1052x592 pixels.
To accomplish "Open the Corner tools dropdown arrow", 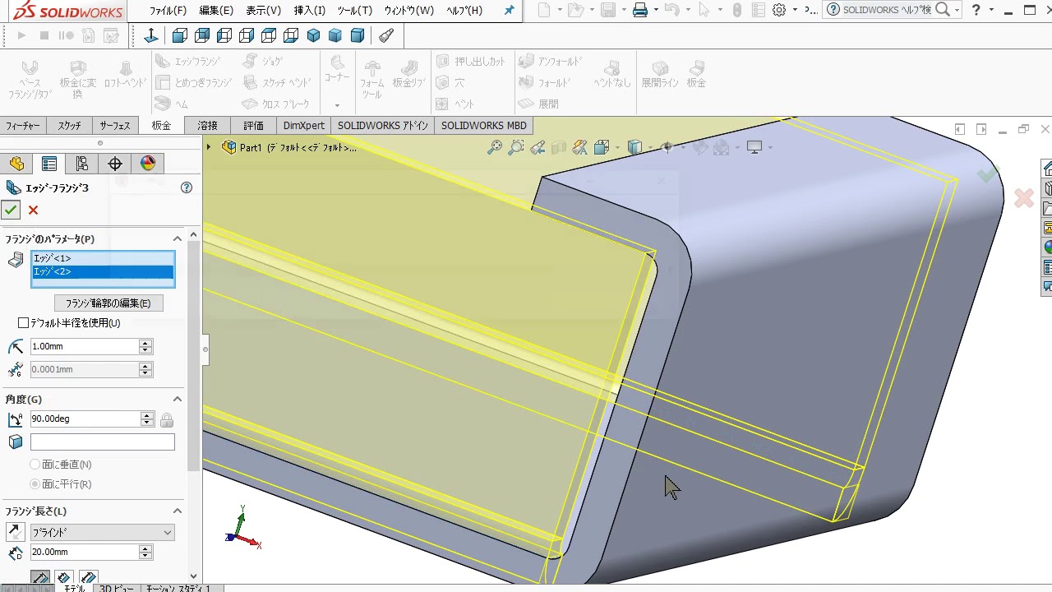I will 337,105.
